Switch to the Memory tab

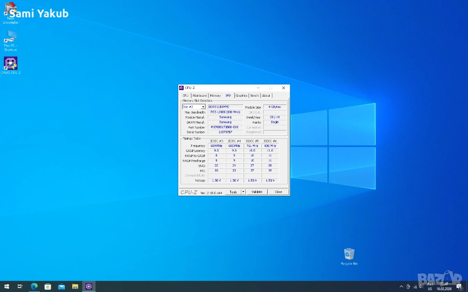tap(215, 96)
